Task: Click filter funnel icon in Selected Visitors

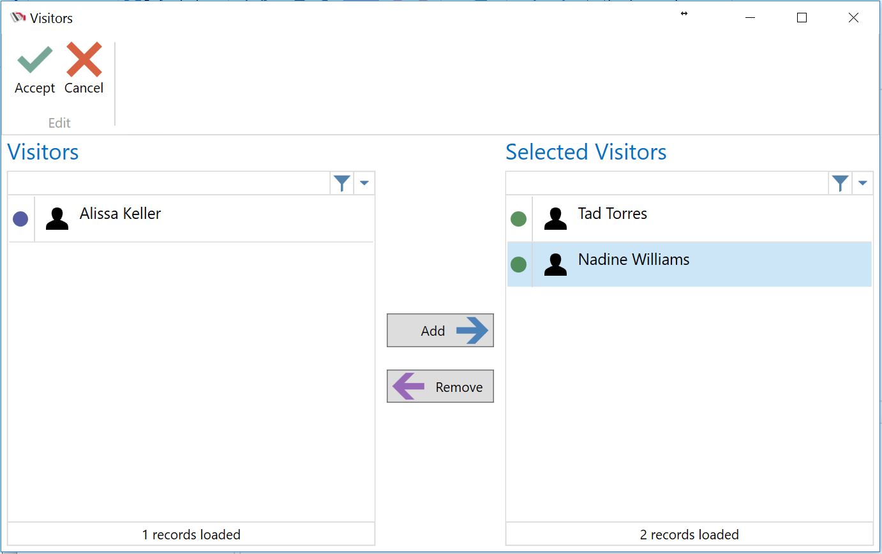Action: click(x=840, y=183)
